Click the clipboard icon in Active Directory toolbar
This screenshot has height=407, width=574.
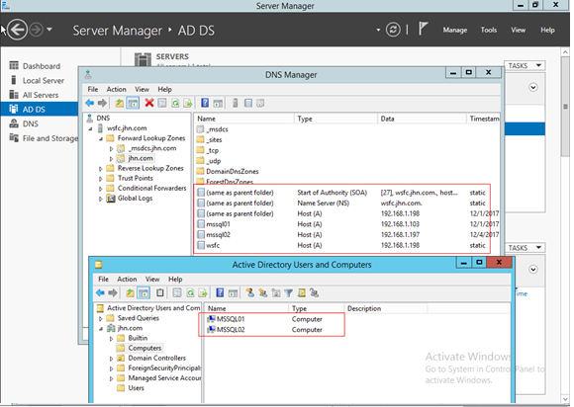coord(160,293)
